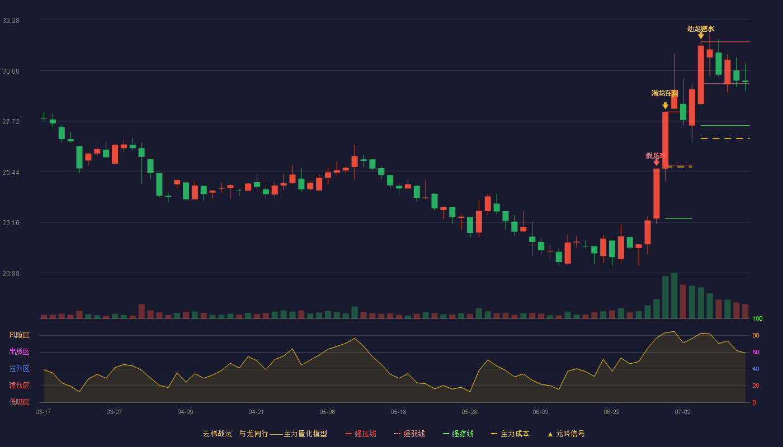Click the 建仓区 zone label

(19, 386)
